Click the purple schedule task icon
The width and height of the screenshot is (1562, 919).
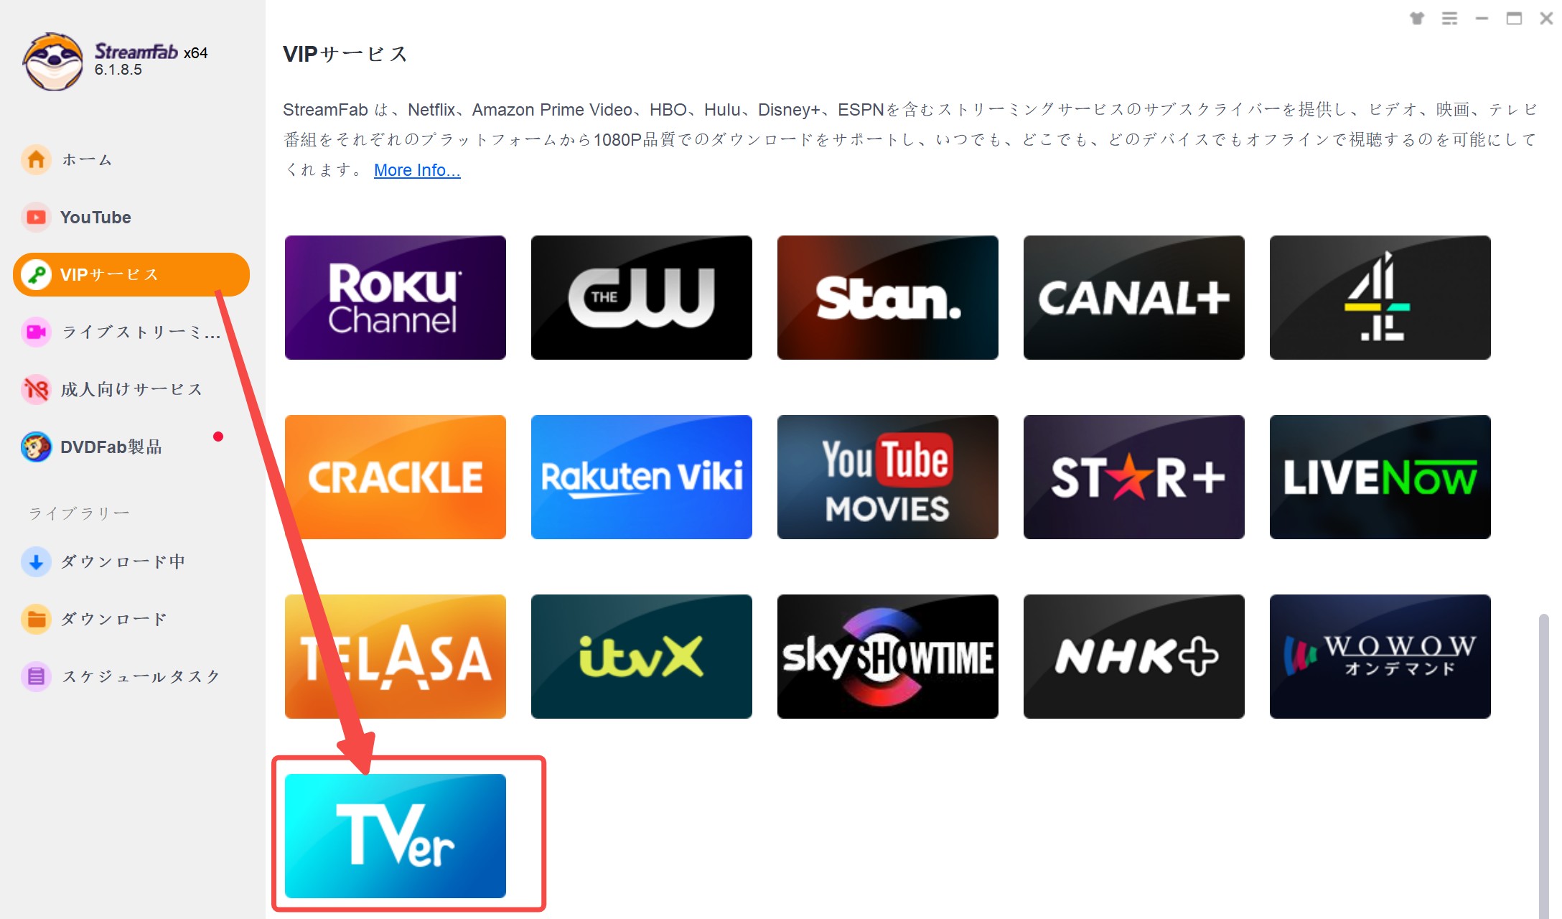pyautogui.click(x=36, y=676)
